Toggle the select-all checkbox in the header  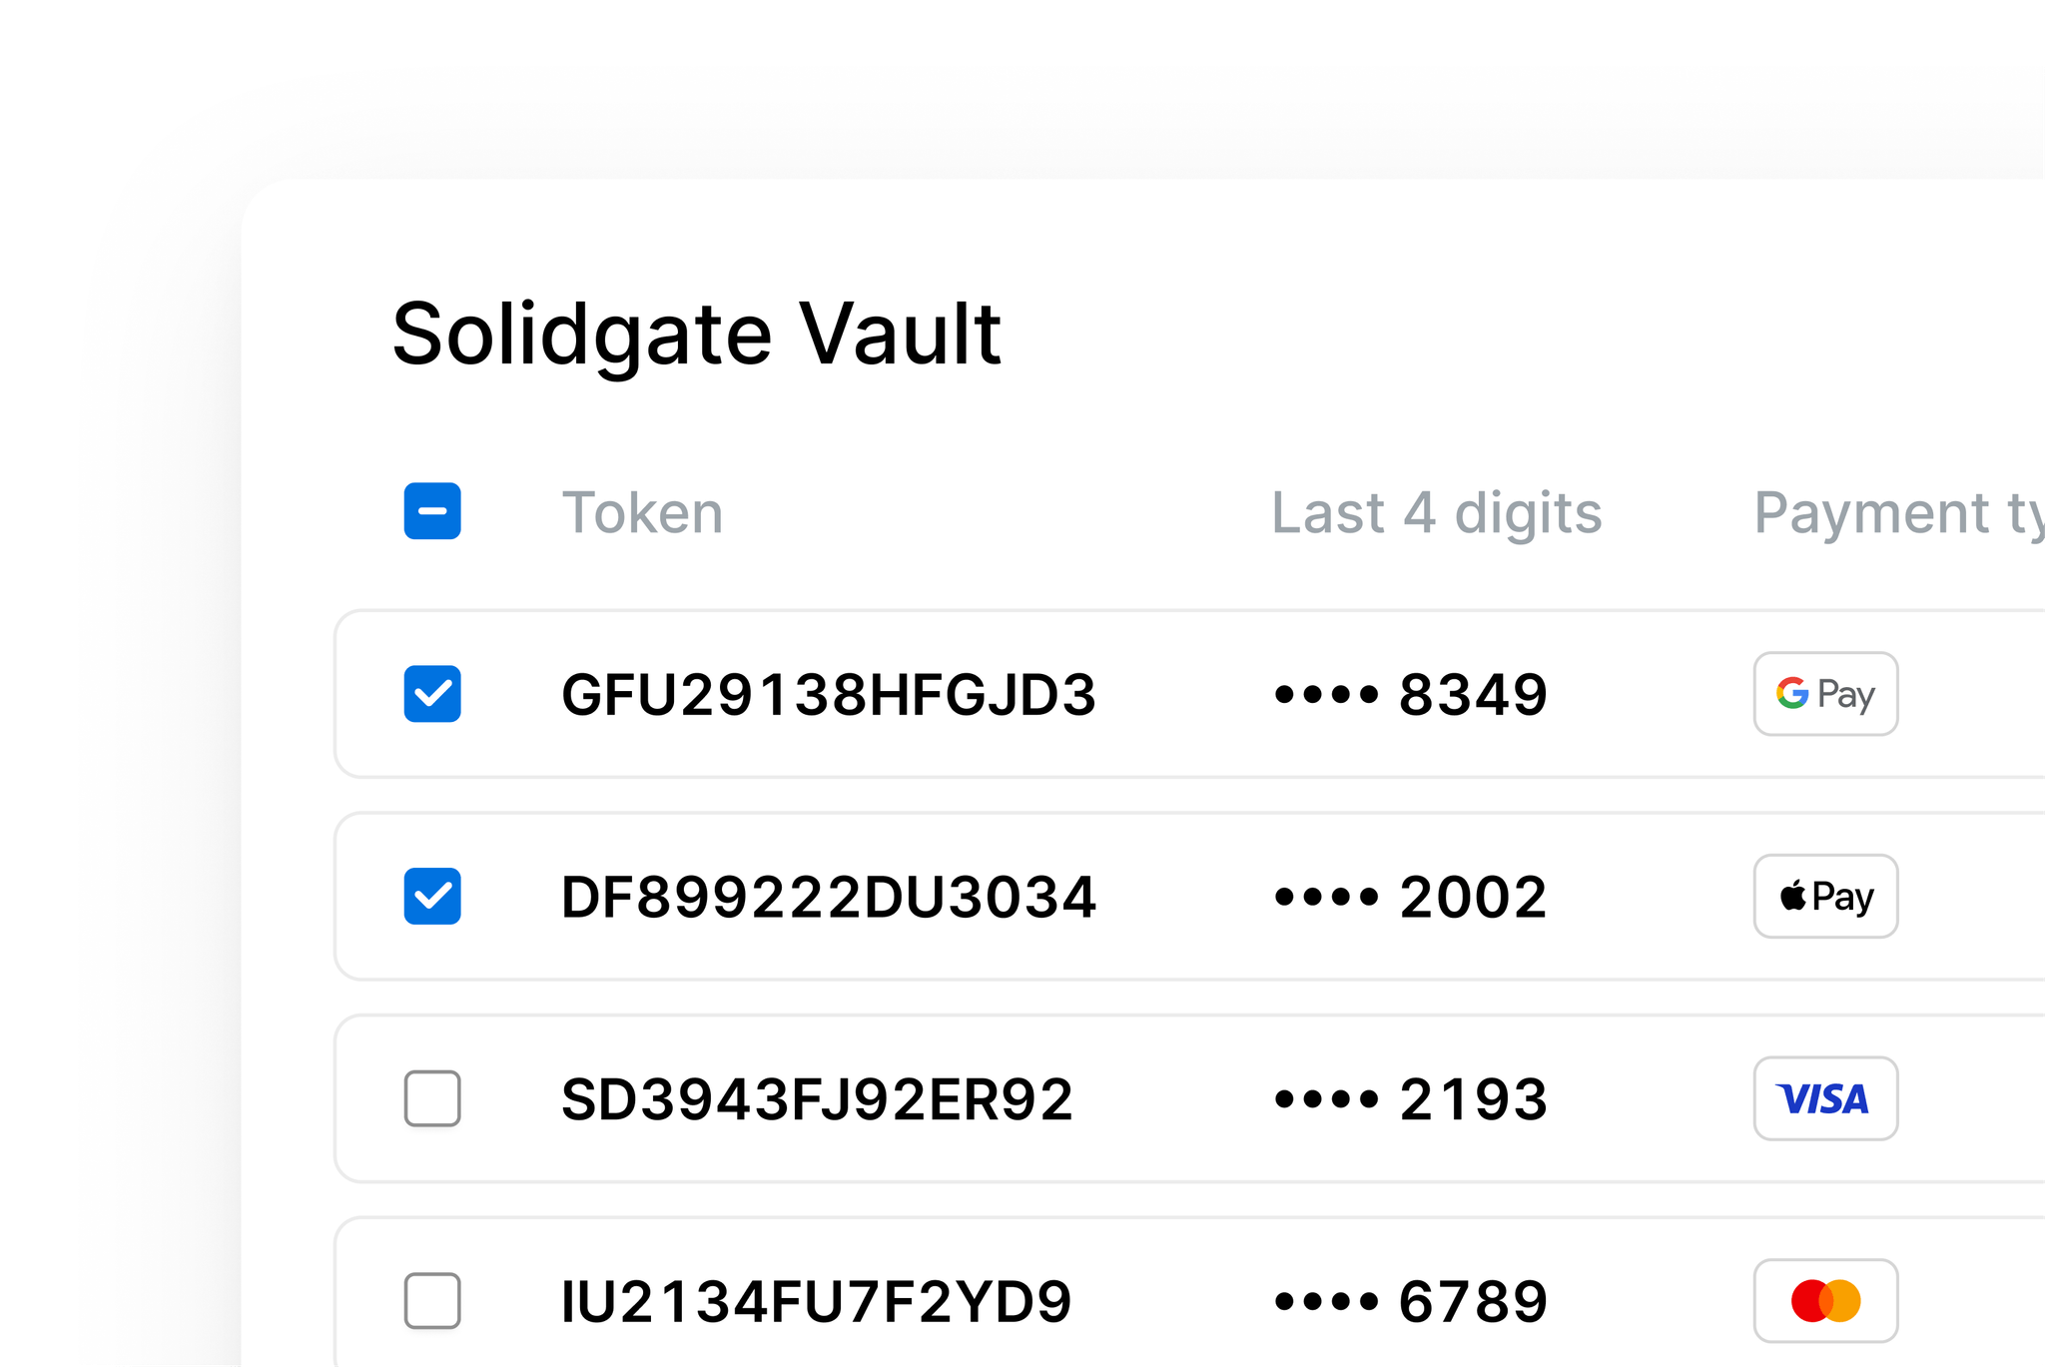[431, 511]
